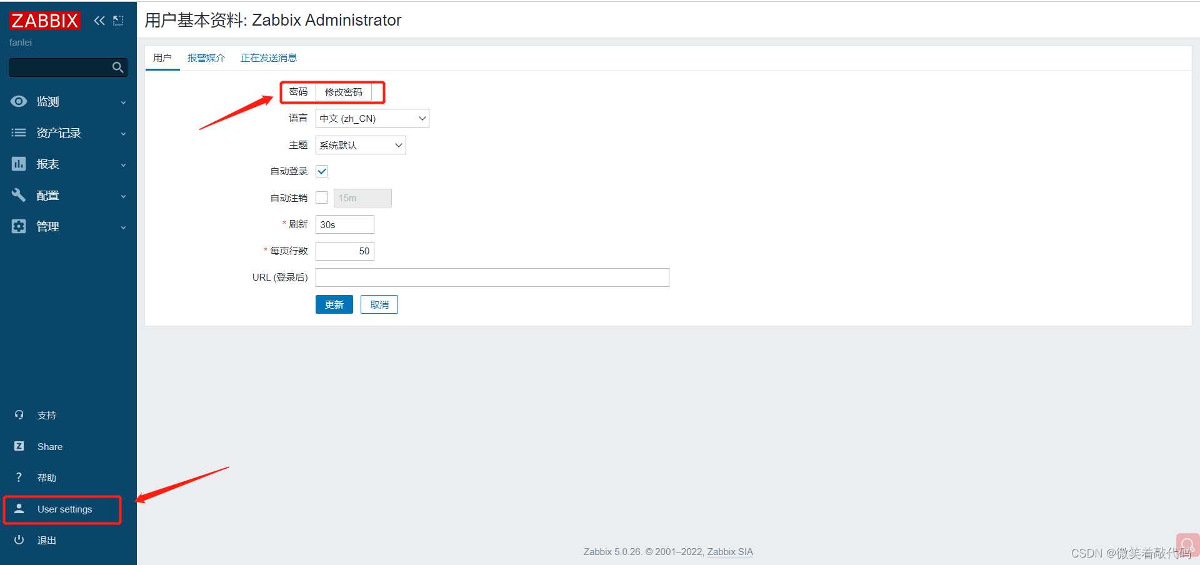The width and height of the screenshot is (1200, 565).
Task: Click the 用户基本资料 page heading
Action: point(273,20)
